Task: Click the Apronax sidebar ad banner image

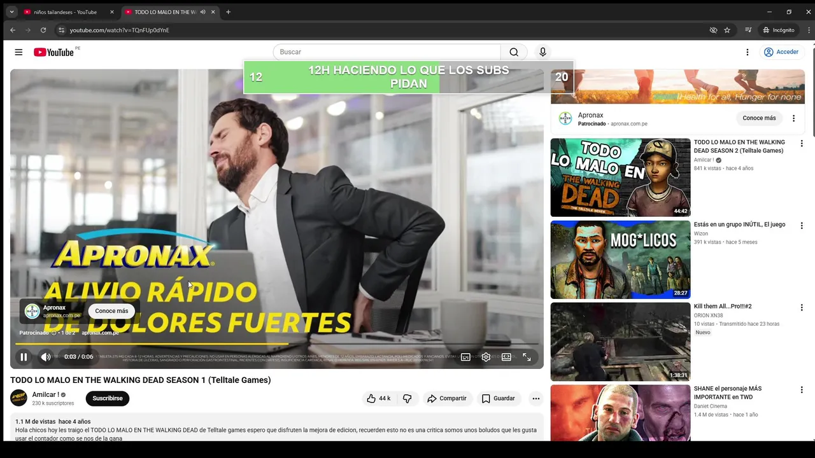Action: pyautogui.click(x=677, y=87)
